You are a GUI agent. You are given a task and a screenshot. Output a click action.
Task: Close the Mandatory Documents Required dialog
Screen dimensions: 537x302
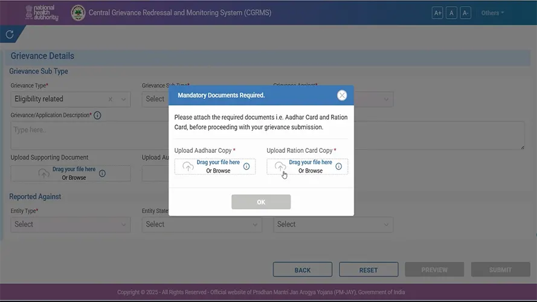click(x=342, y=95)
